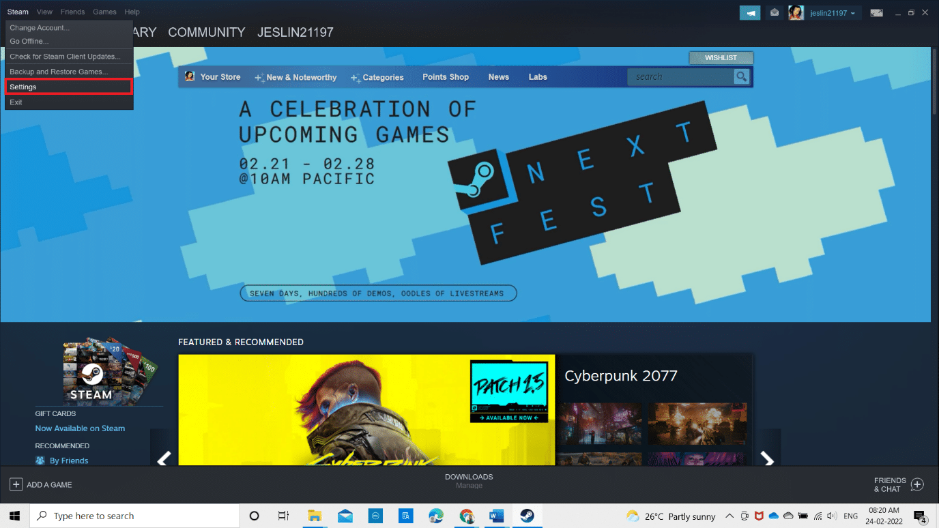Switch to Big Picture mode
Image resolution: width=939 pixels, height=528 pixels.
pos(877,12)
